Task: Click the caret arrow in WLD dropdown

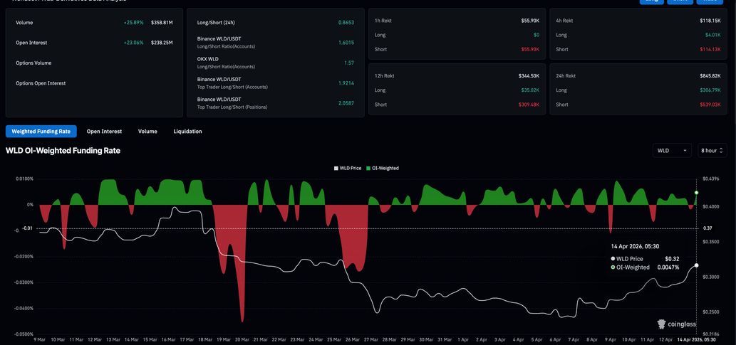Action: [685, 151]
